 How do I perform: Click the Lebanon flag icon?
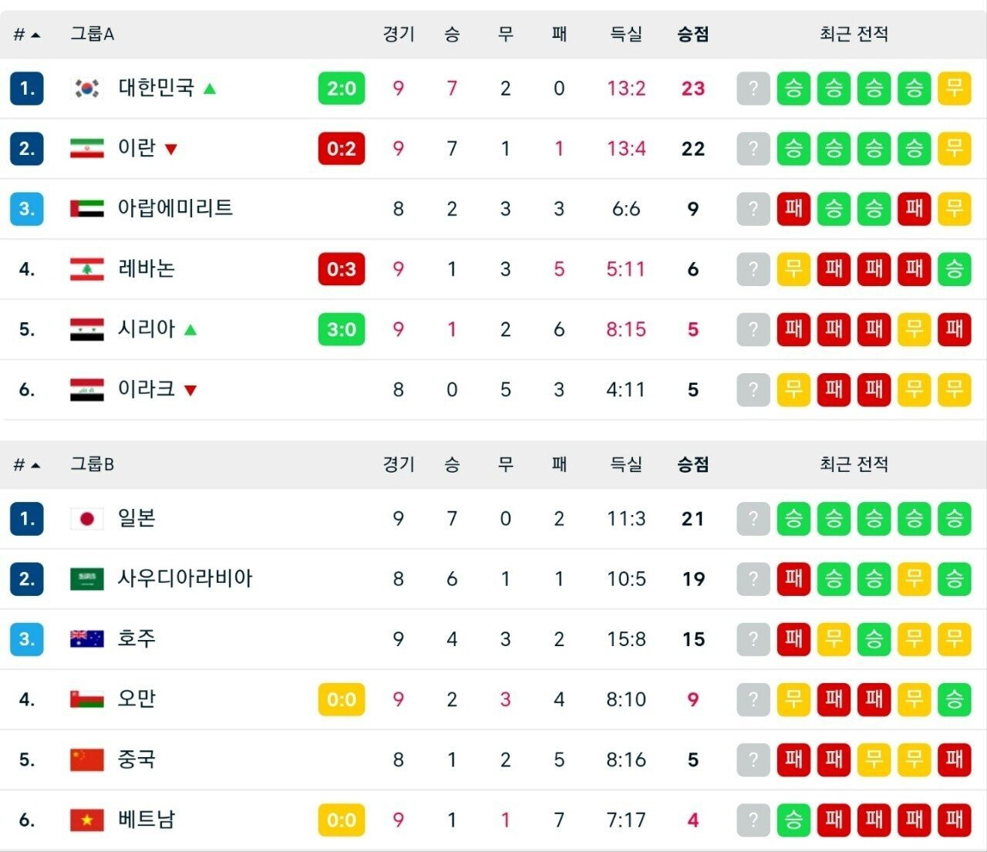pos(86,269)
